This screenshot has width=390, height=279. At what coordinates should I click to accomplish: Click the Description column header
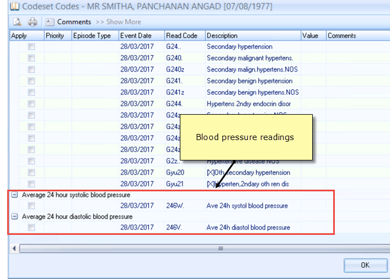[x=222, y=36]
